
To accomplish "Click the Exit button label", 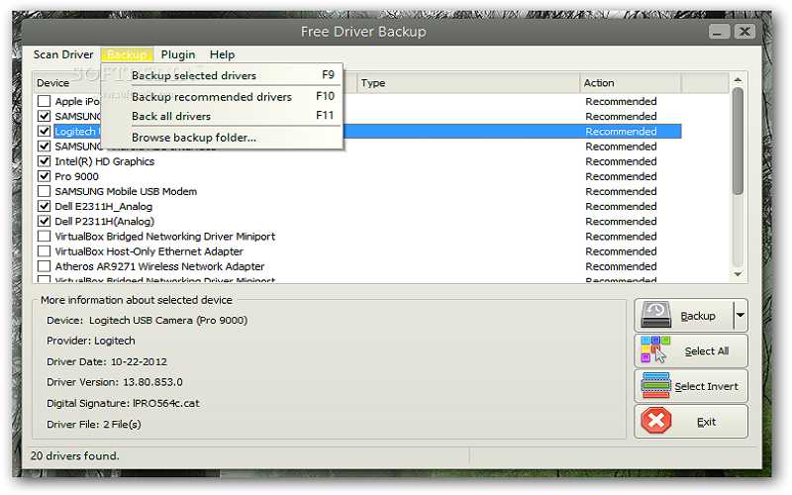I will (x=706, y=422).
